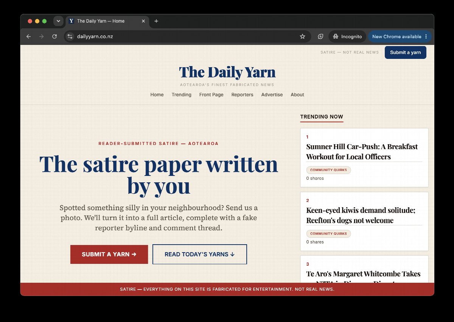This screenshot has width=454, height=322.
Task: Open the About nav link
Action: (297, 95)
